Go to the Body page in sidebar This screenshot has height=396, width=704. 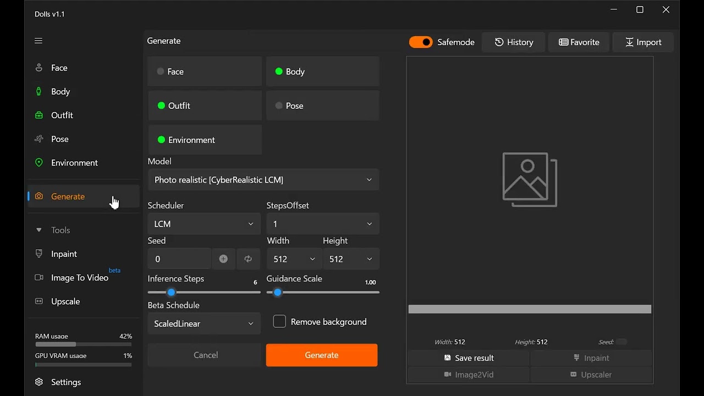click(82, 91)
